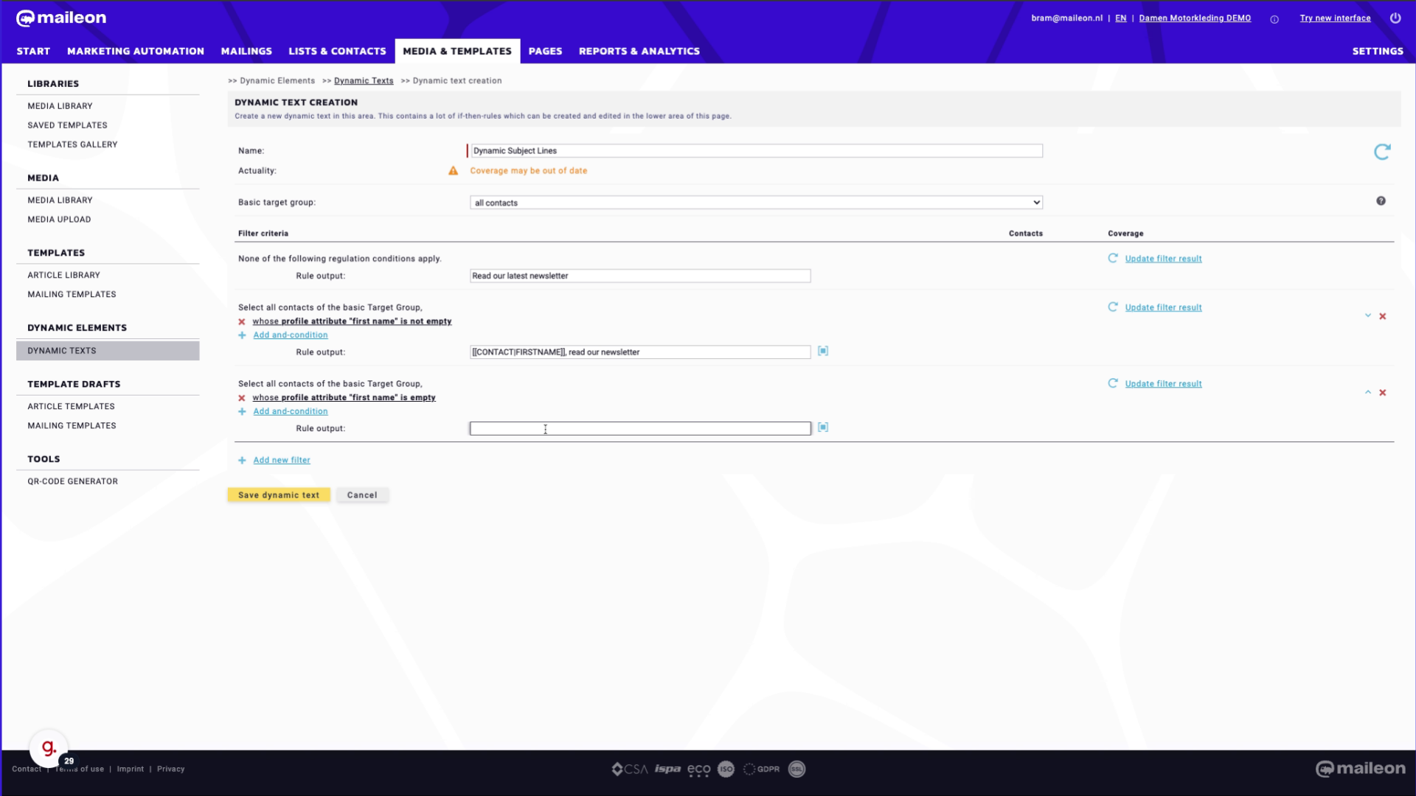Image resolution: width=1416 pixels, height=796 pixels.
Task: Click bram@maileon.nl account text
Action: coord(1066,18)
